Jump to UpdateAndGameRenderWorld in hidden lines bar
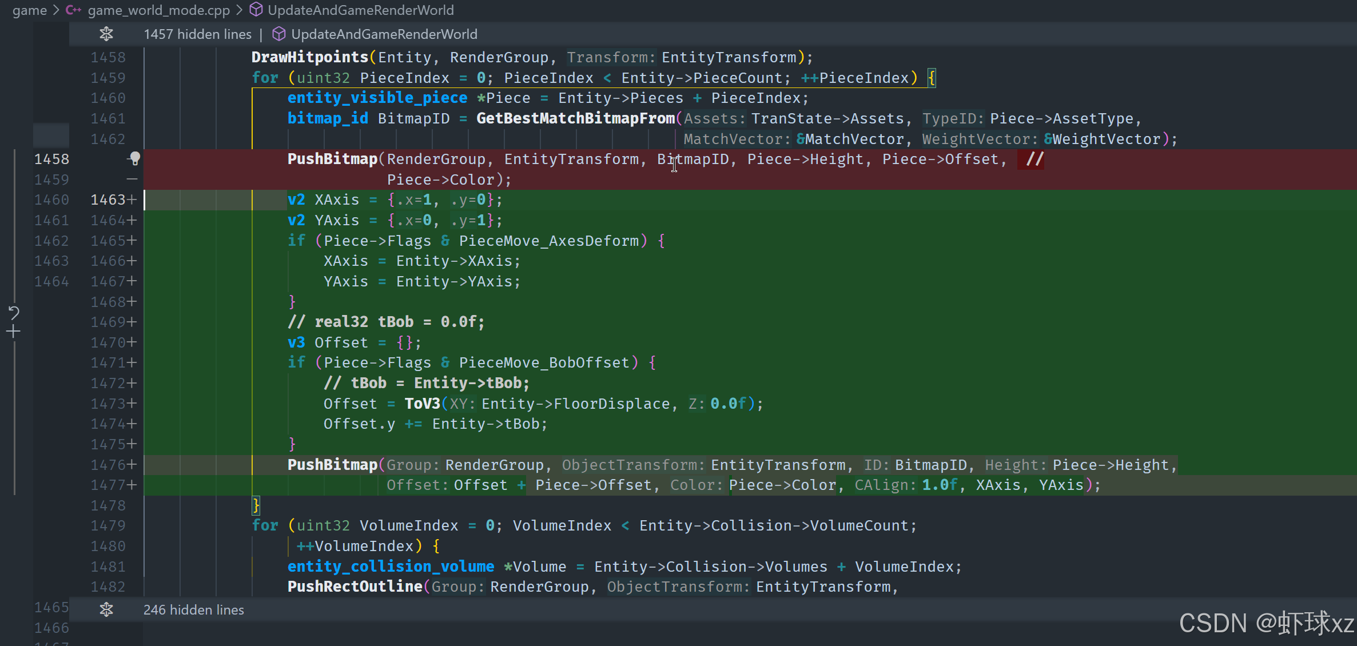 384,34
